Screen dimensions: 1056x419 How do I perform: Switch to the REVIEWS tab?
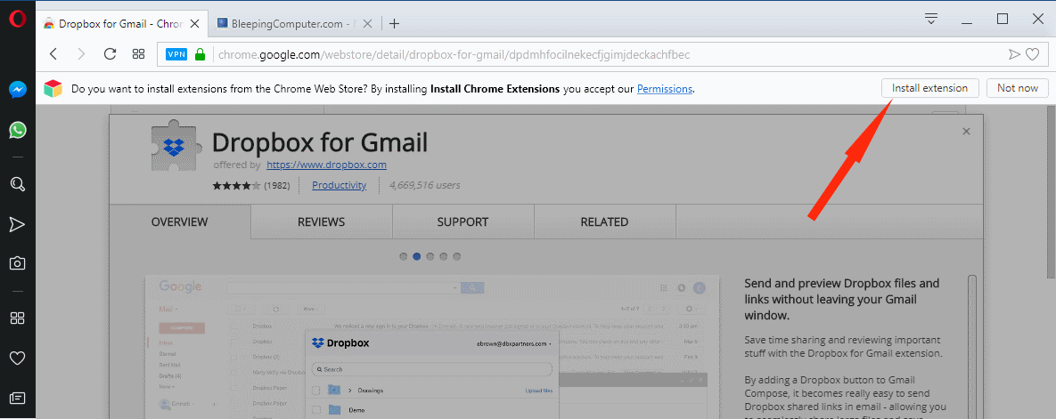pyautogui.click(x=321, y=222)
